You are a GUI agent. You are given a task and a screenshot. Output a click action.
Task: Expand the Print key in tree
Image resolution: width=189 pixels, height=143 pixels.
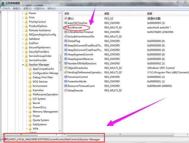[23, 17]
